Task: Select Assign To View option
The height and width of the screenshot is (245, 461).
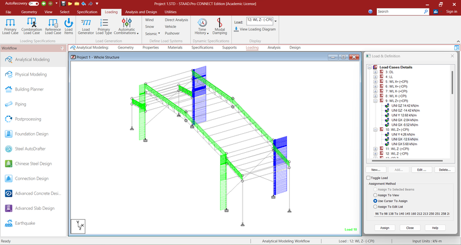Action: tap(375, 195)
